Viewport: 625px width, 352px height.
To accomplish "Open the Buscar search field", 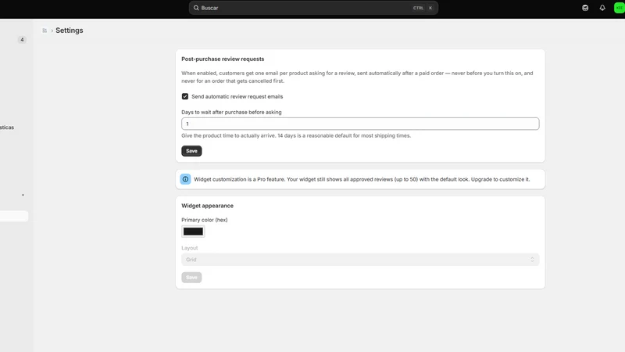I will tap(313, 8).
